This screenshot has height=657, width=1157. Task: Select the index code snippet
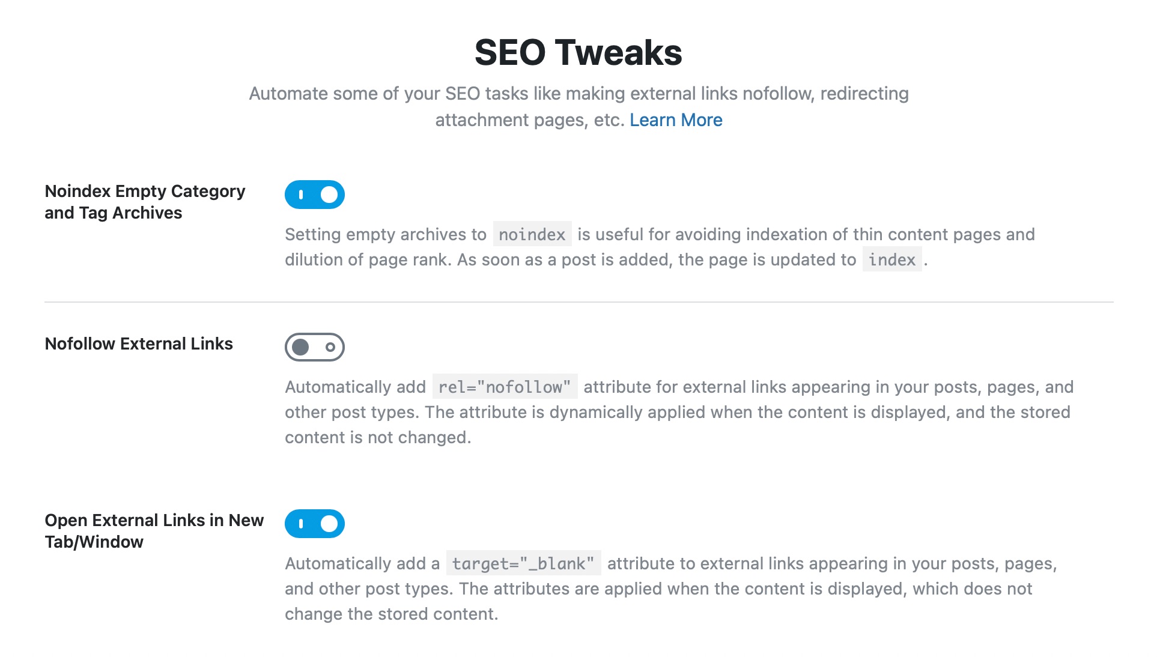tap(891, 260)
